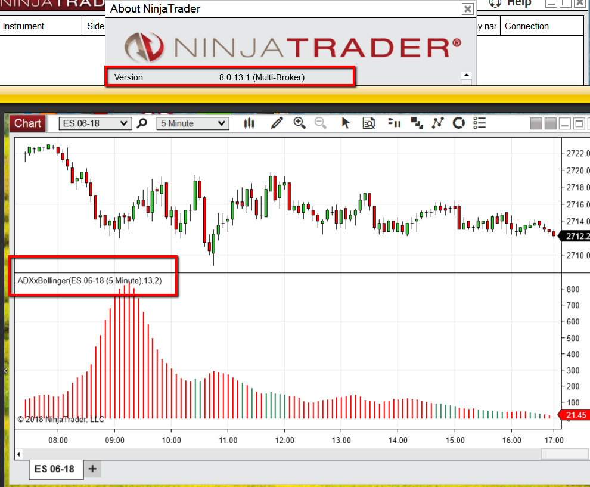Image resolution: width=590 pixels, height=487 pixels.
Task: Select the cursor pointer tool
Action: 346,123
